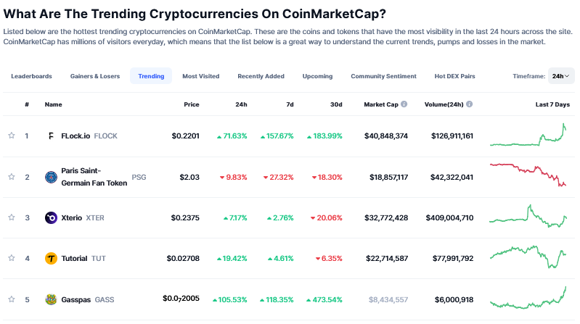Star the Paris Saint-Germain Fan Token row
Image resolution: width=580 pixels, height=324 pixels.
(x=12, y=177)
